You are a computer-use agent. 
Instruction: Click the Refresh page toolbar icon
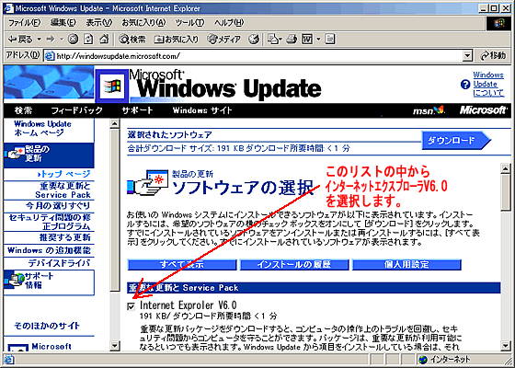[88, 39]
